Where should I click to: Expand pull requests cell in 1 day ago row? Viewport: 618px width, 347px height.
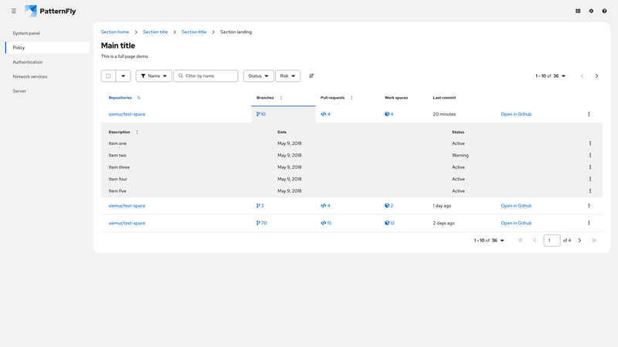point(325,206)
